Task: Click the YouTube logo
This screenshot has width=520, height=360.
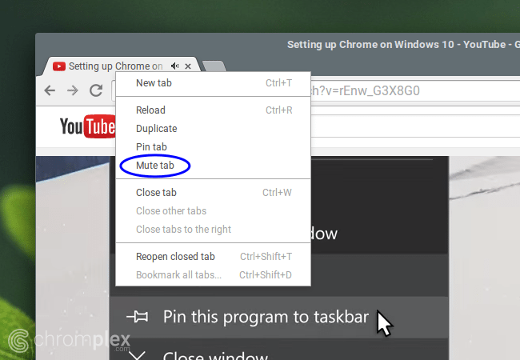Action: 87,126
